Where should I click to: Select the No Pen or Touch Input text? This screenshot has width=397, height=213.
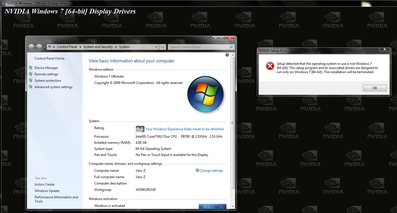click(x=172, y=155)
